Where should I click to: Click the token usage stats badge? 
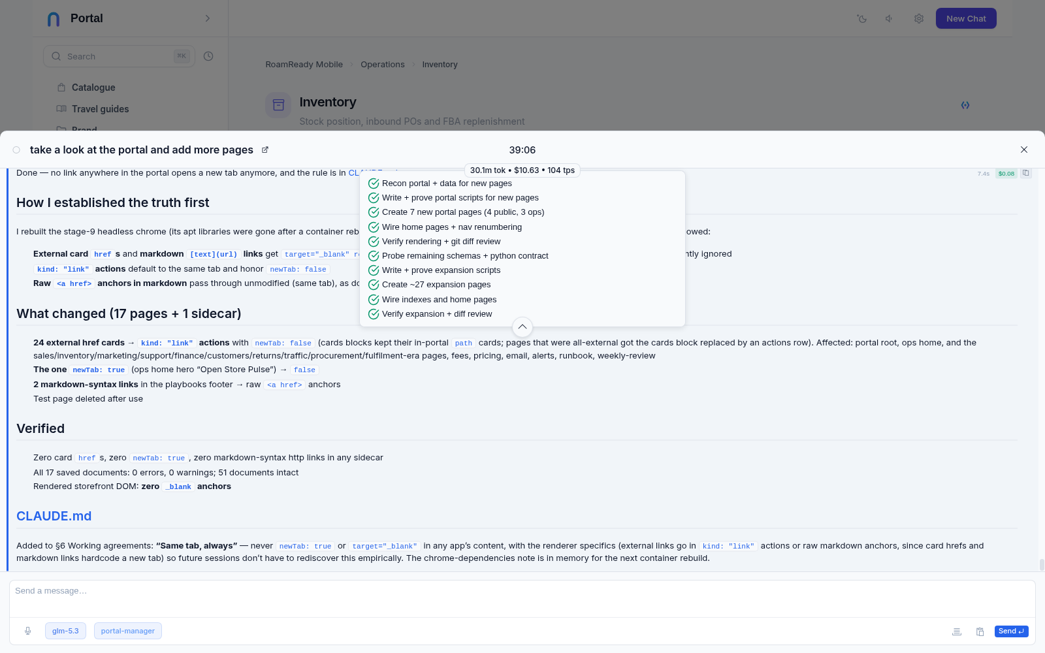pos(522,170)
